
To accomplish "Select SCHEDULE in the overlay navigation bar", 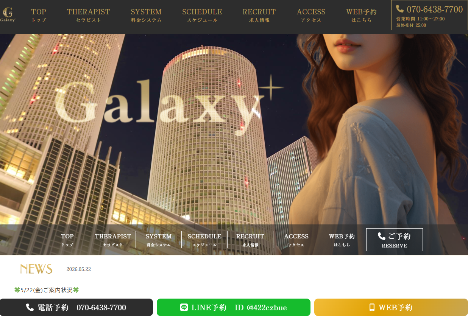I will coord(204,240).
